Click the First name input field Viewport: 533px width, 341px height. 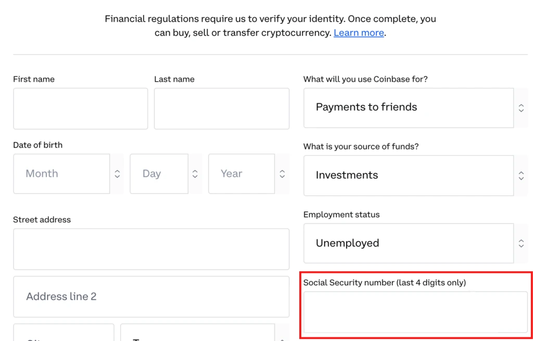(81, 109)
